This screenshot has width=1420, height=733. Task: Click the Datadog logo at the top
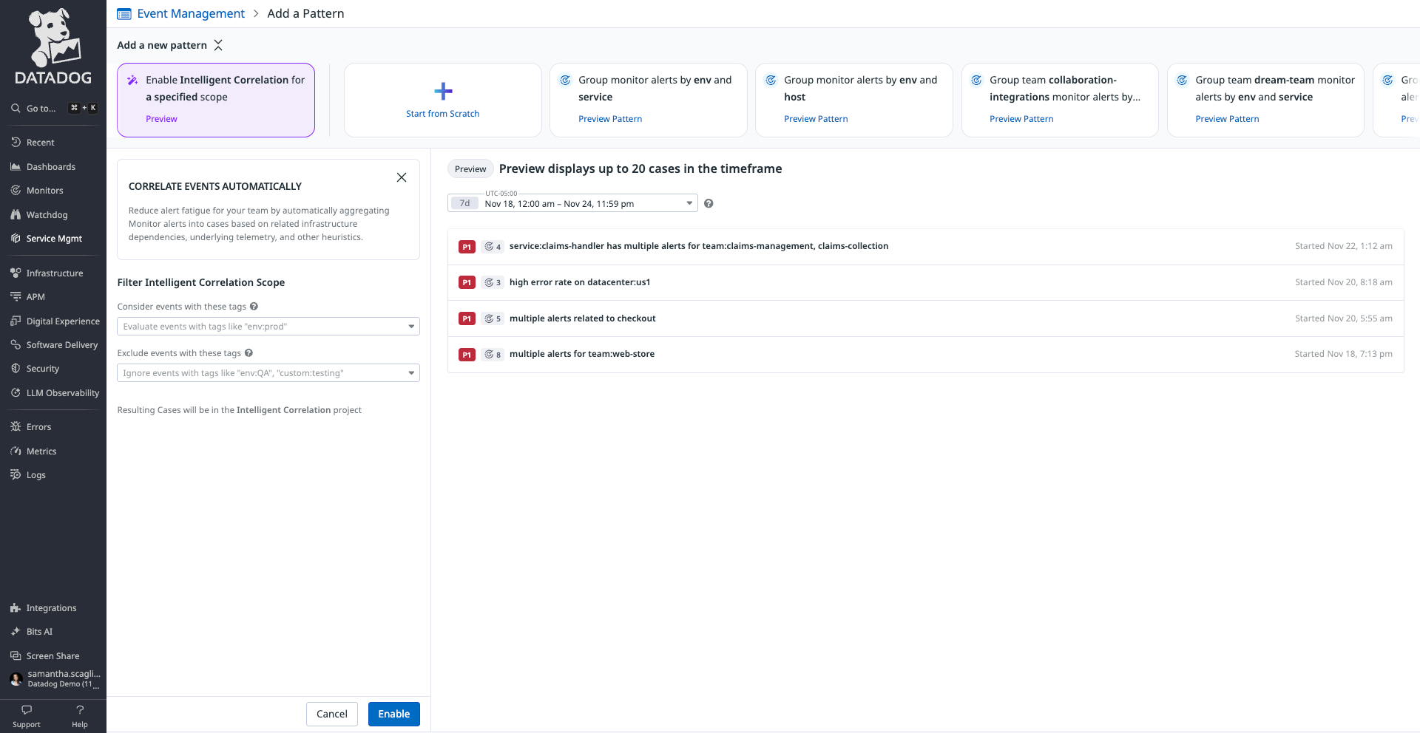[x=52, y=44]
